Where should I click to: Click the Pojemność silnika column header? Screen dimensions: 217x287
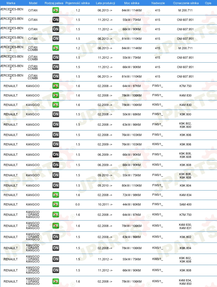click(77, 3)
